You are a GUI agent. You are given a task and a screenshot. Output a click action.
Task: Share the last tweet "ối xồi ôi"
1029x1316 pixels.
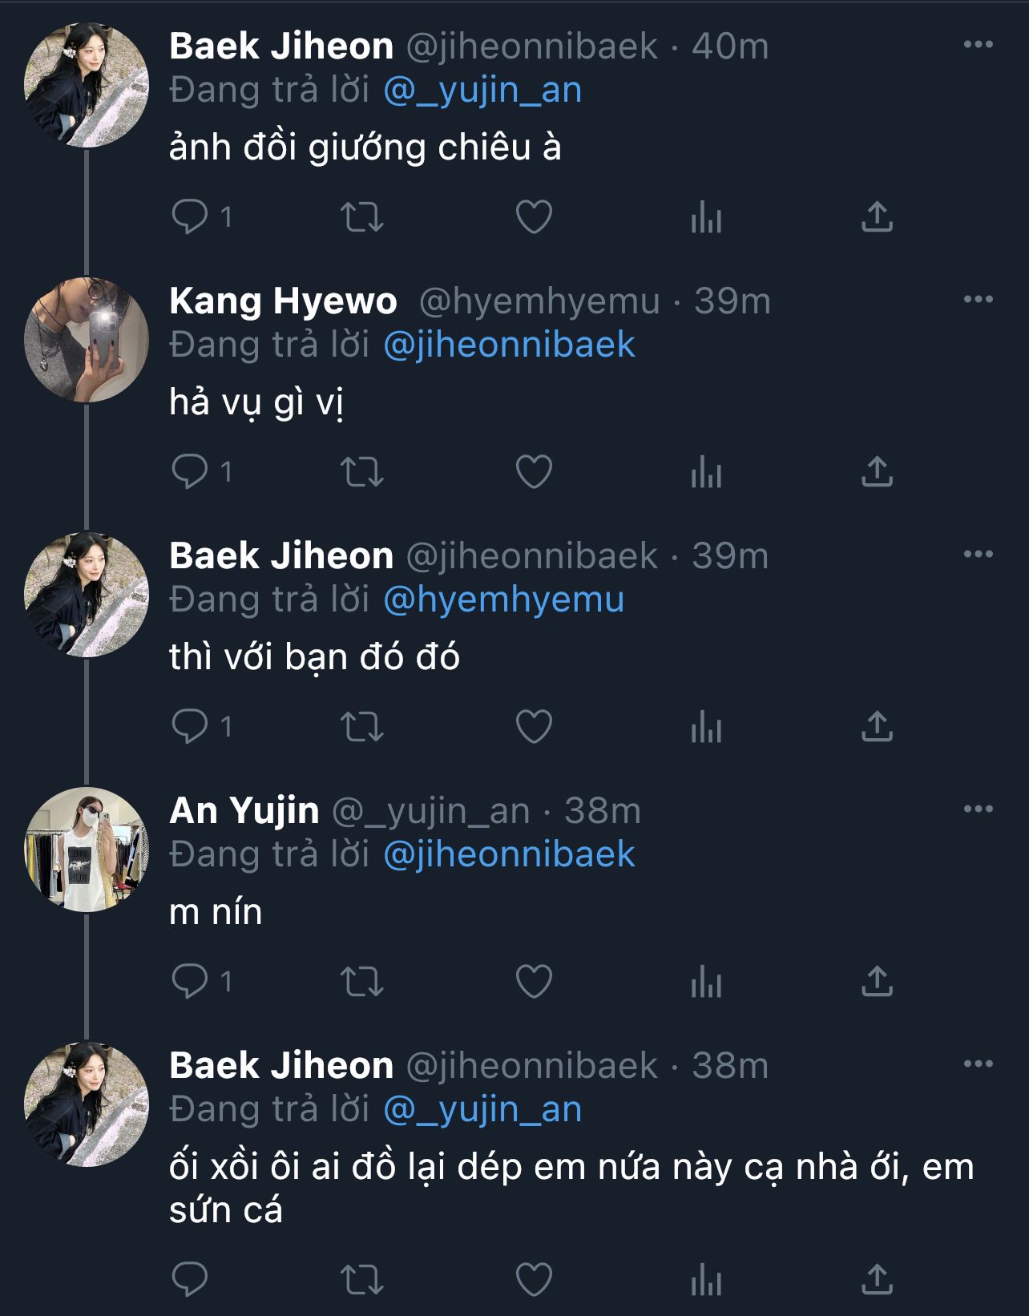(x=877, y=1280)
